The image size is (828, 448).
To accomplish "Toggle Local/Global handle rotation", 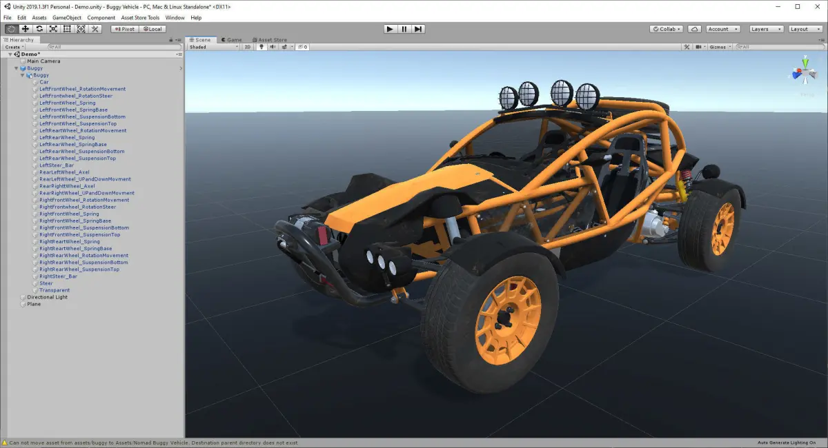I will click(152, 29).
